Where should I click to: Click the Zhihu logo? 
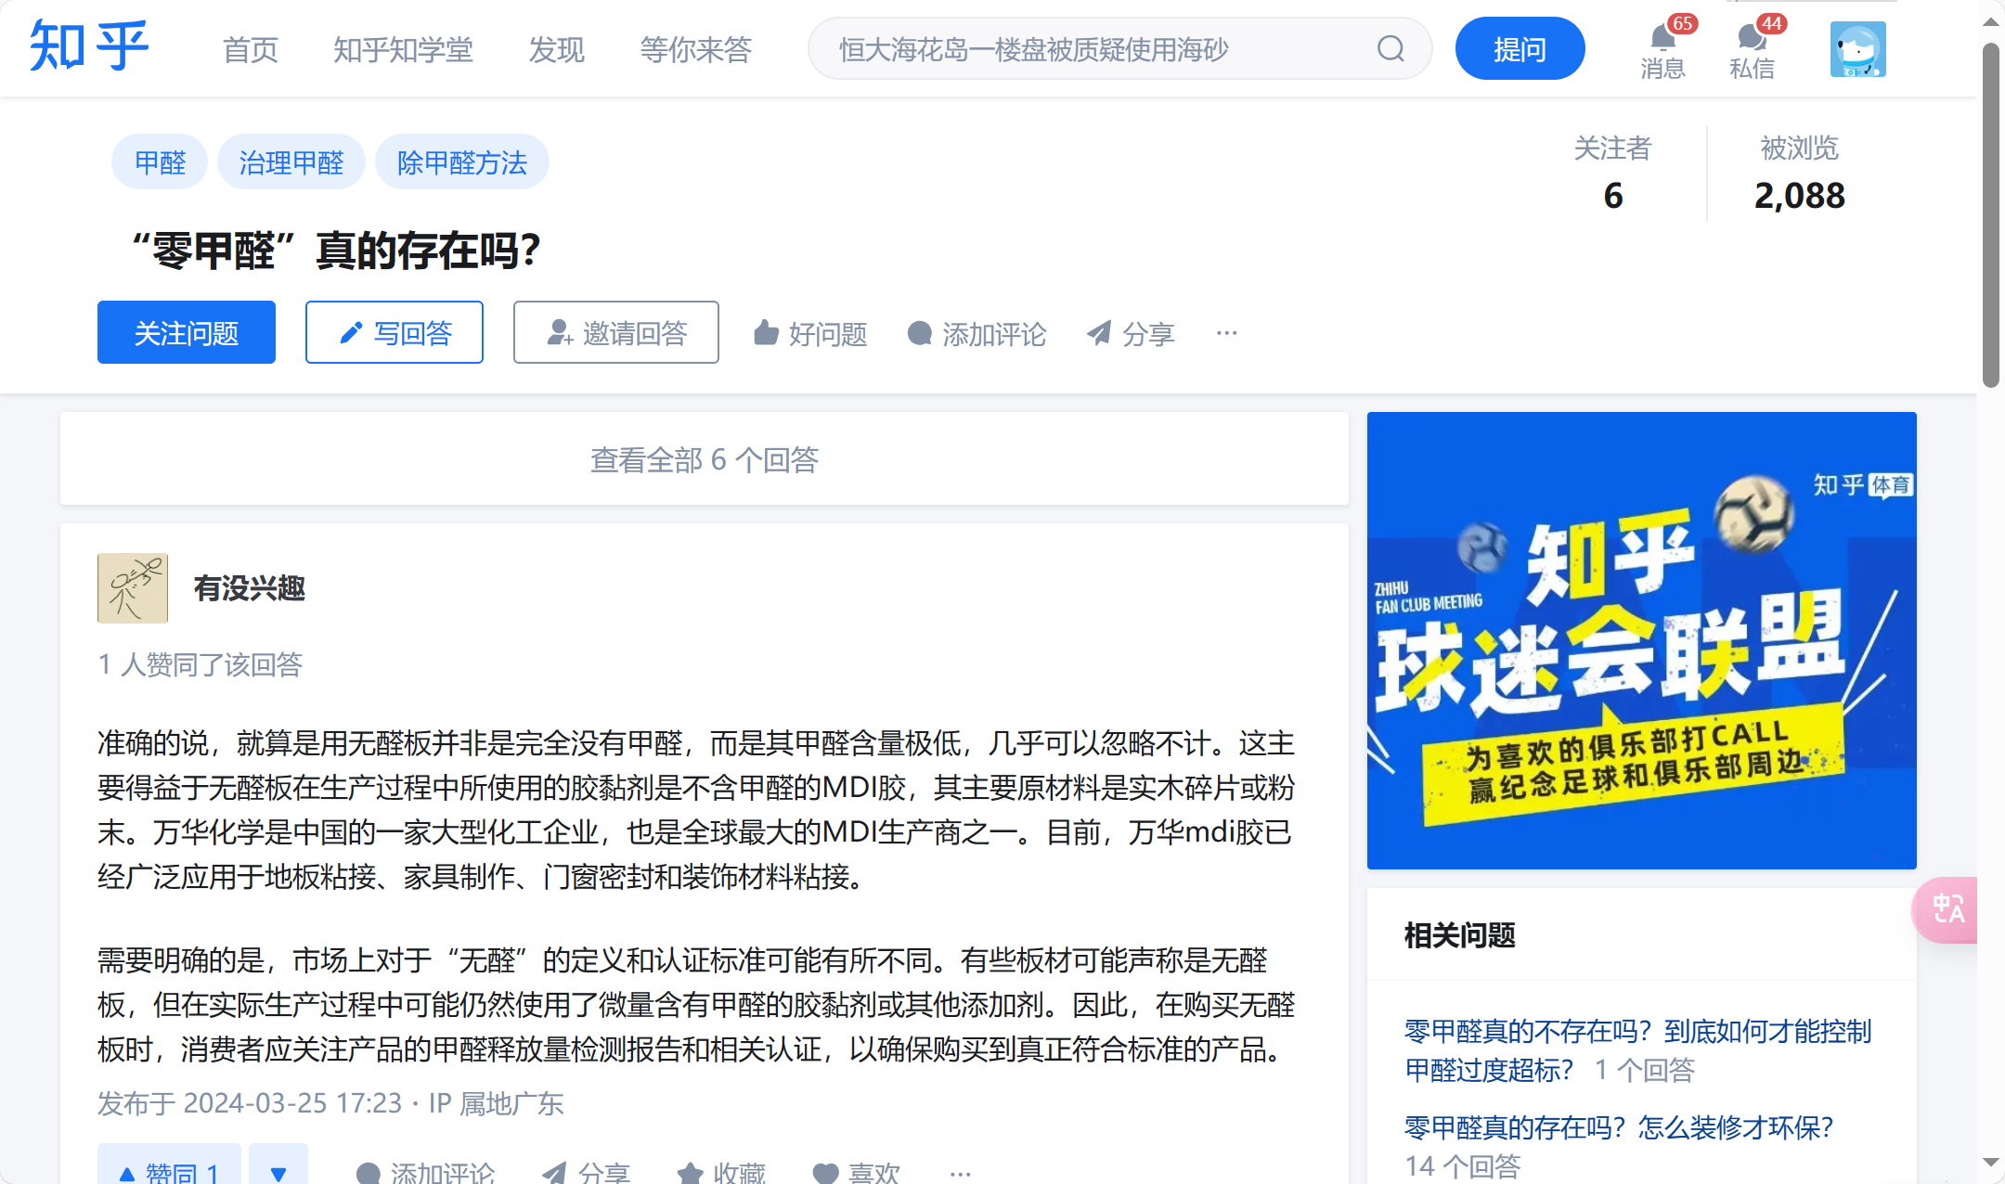coord(88,46)
